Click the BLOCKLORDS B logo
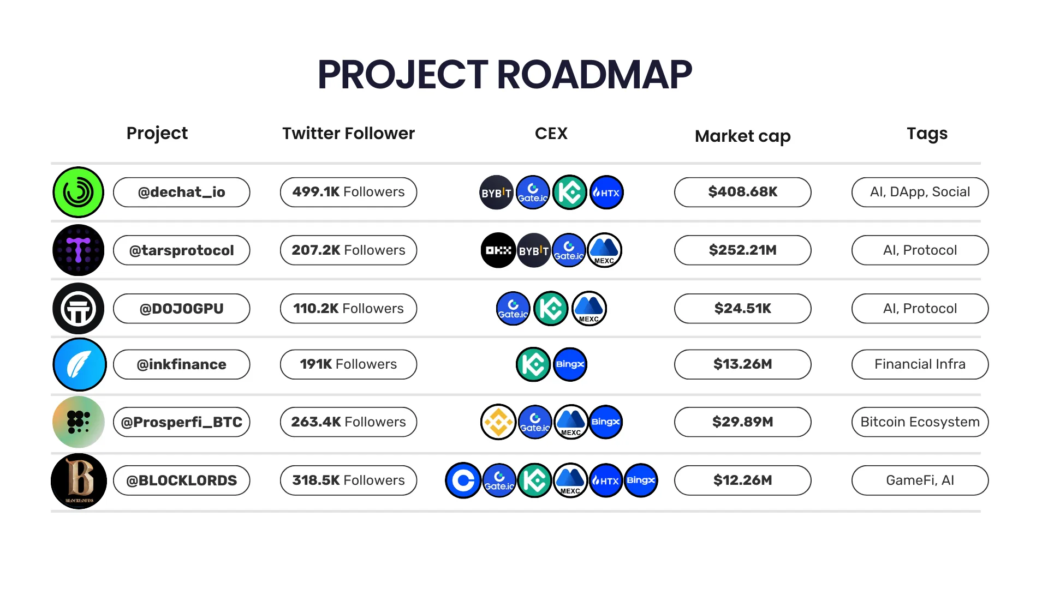 click(79, 481)
